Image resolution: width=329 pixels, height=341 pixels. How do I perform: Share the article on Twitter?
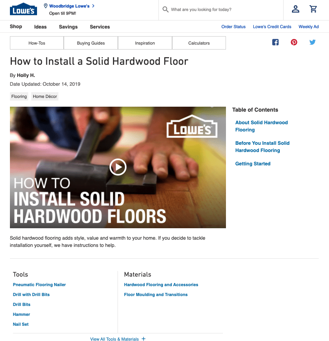click(x=313, y=42)
